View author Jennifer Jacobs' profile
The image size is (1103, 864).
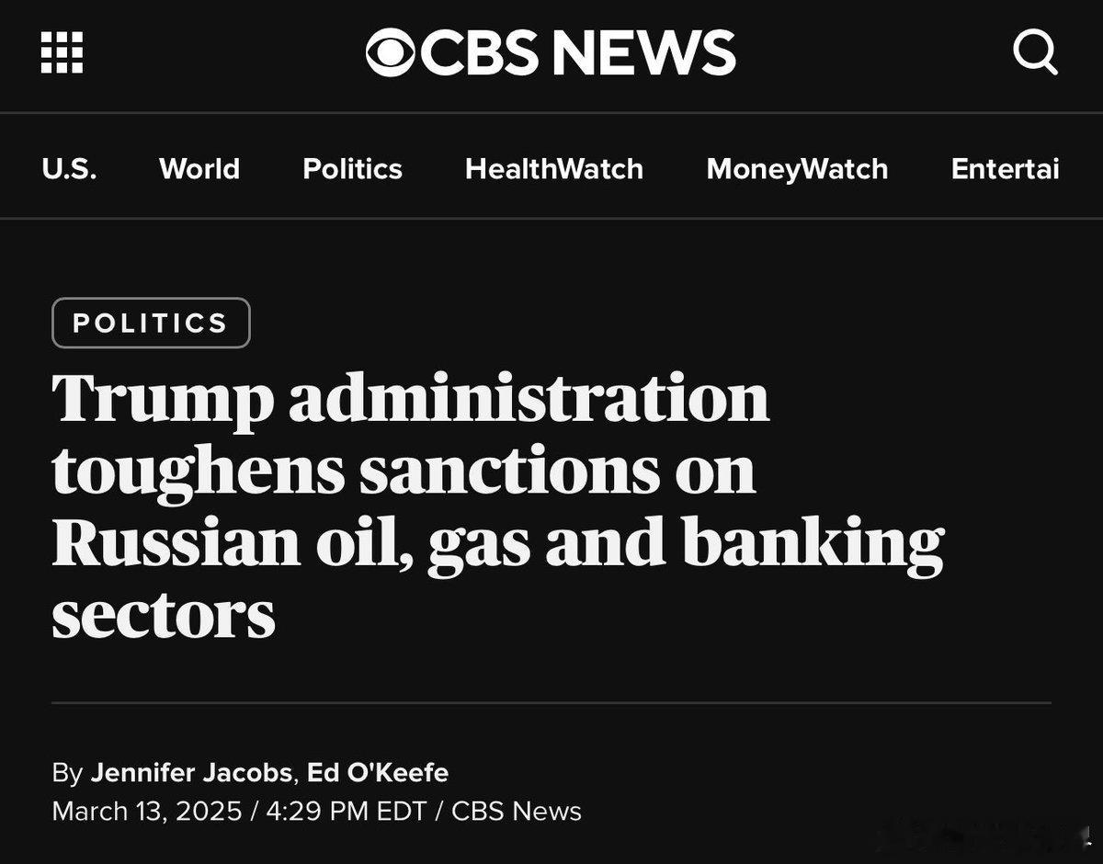click(x=192, y=773)
